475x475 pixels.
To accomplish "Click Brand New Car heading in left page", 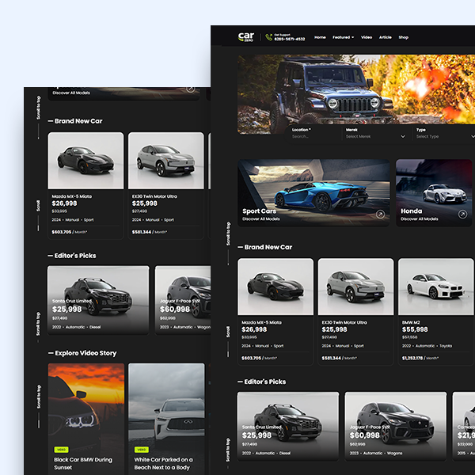I will (x=78, y=121).
